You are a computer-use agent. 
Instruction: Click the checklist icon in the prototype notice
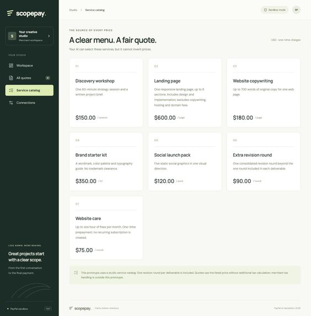[x=76, y=272]
